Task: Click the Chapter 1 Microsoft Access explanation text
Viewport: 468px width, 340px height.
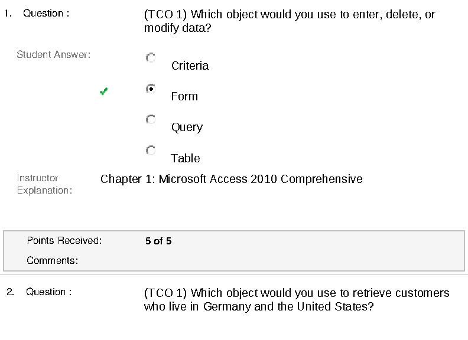Action: [x=232, y=179]
